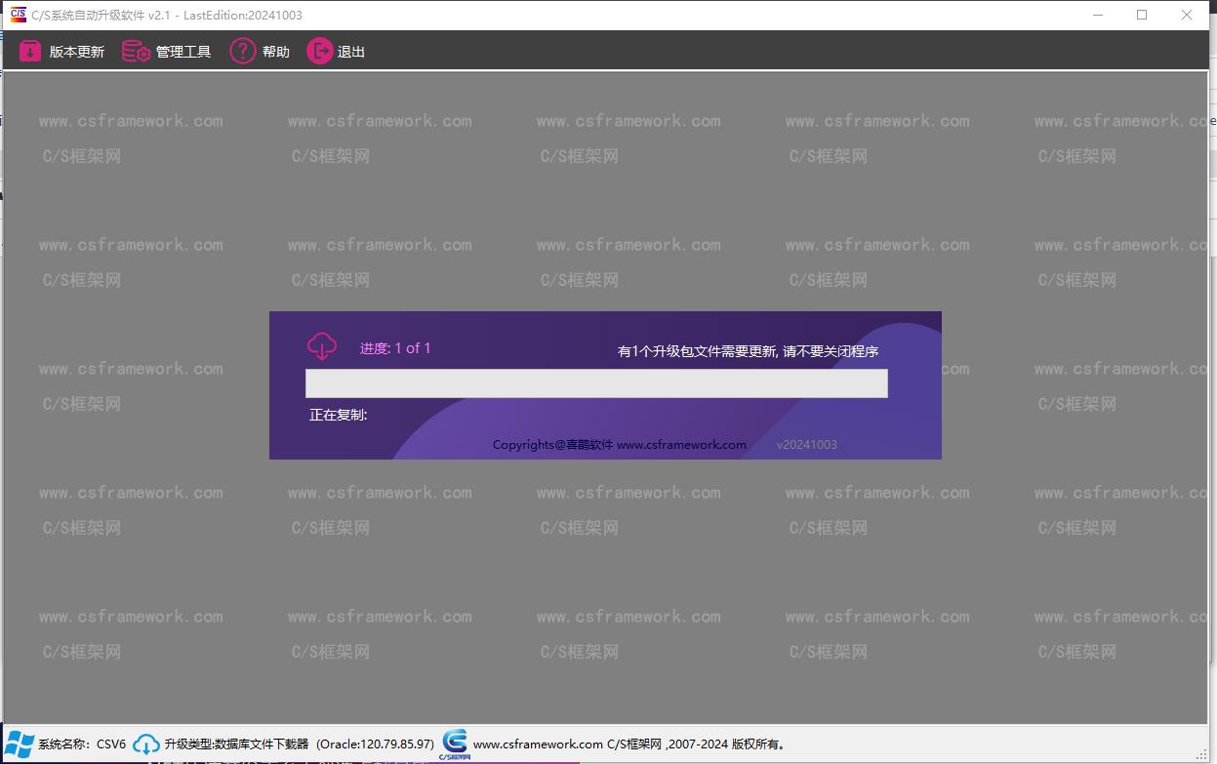
Task: Click the upgrade progress bar
Action: click(596, 383)
